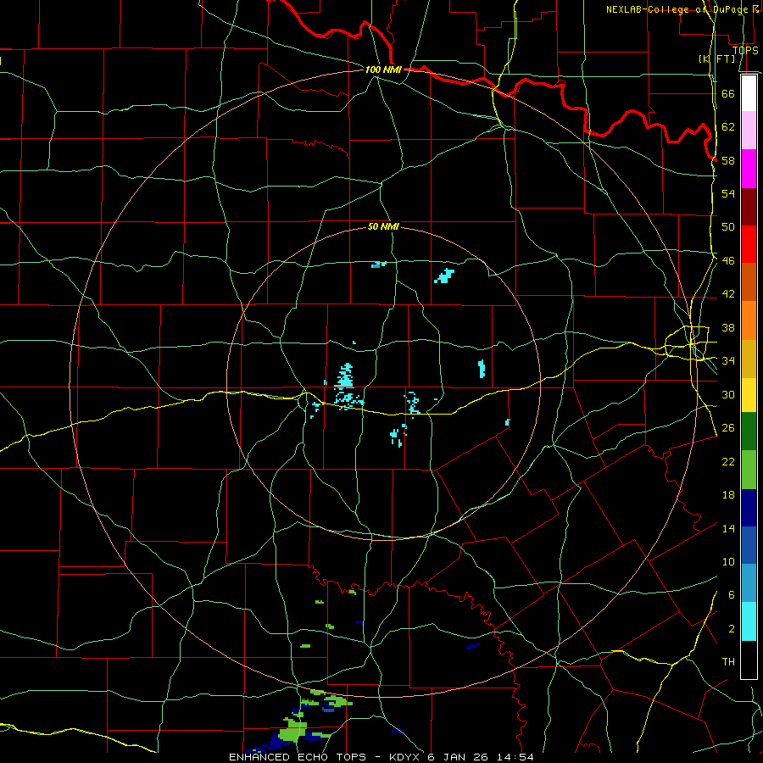Click legend value 42

[x=728, y=294]
